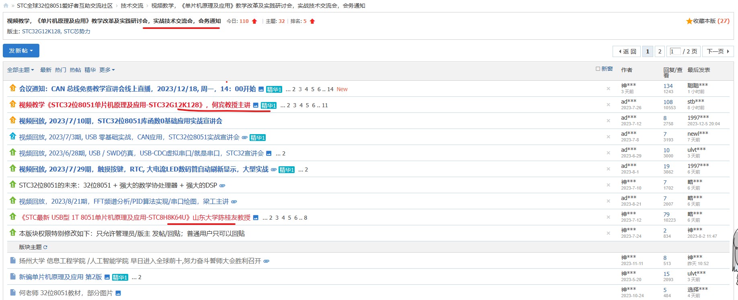
Task: Jump to page 14 of 会议通知 thread
Action: point(330,89)
